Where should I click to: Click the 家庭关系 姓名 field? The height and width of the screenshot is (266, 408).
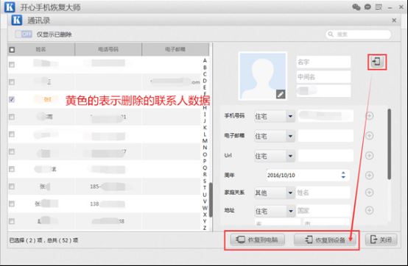(x=323, y=193)
